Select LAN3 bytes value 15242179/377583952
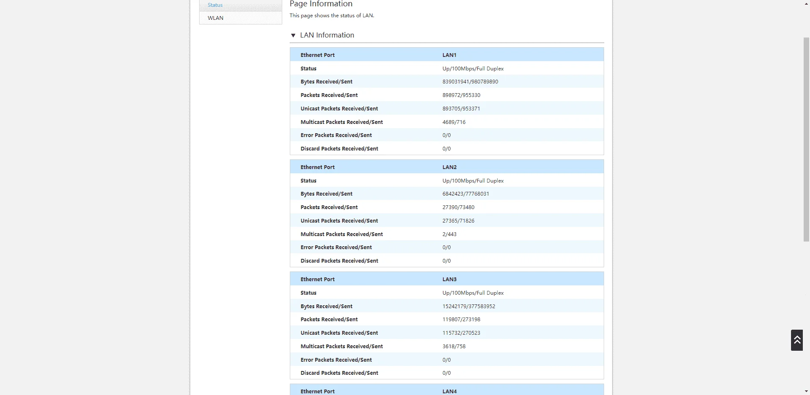This screenshot has height=395, width=810. (x=469, y=306)
